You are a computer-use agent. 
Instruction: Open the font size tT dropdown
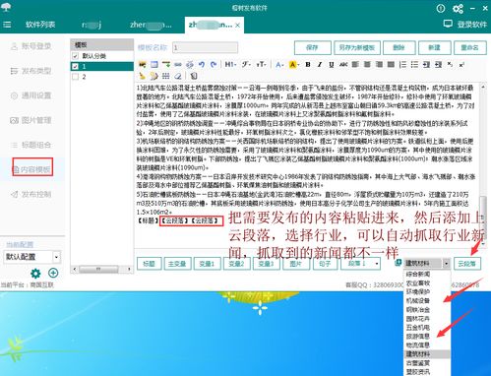[x=262, y=65]
